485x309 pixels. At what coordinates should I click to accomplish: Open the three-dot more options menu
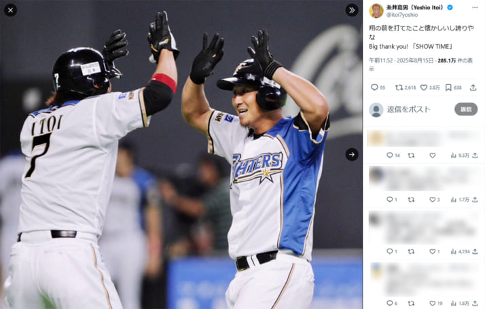(x=475, y=7)
